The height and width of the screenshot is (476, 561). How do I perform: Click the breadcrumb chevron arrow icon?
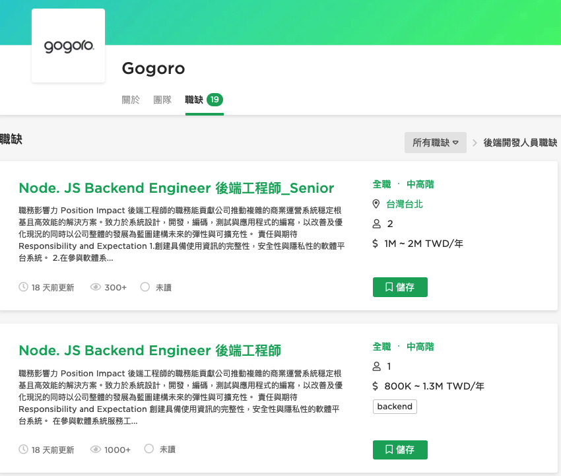pyautogui.click(x=475, y=143)
